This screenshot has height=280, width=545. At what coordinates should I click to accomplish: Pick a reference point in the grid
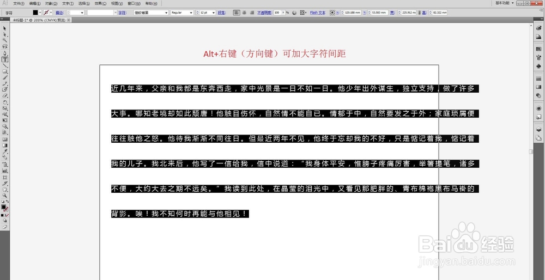pos(332,13)
